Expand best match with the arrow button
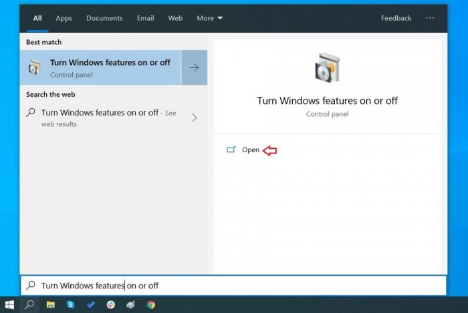 [x=195, y=67]
